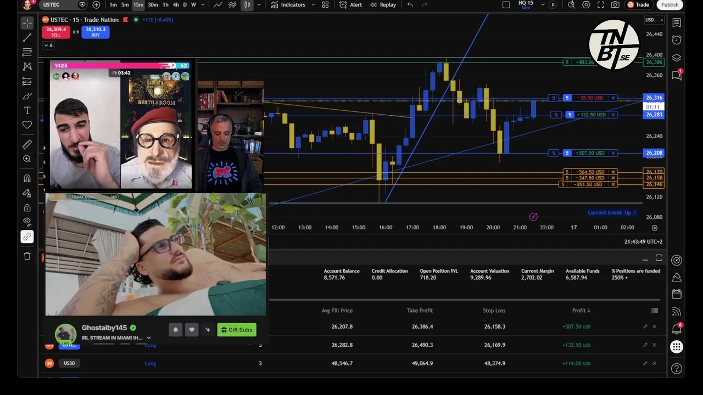Expand the timeframe dropdown arrow
Viewport: 703px width, 395px height.
203,5
